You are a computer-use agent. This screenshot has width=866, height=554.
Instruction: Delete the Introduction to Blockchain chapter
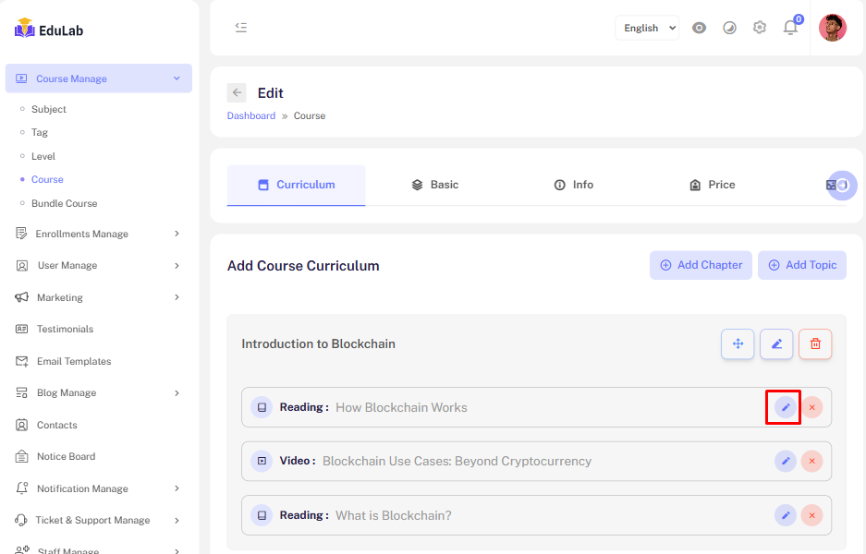pos(815,344)
